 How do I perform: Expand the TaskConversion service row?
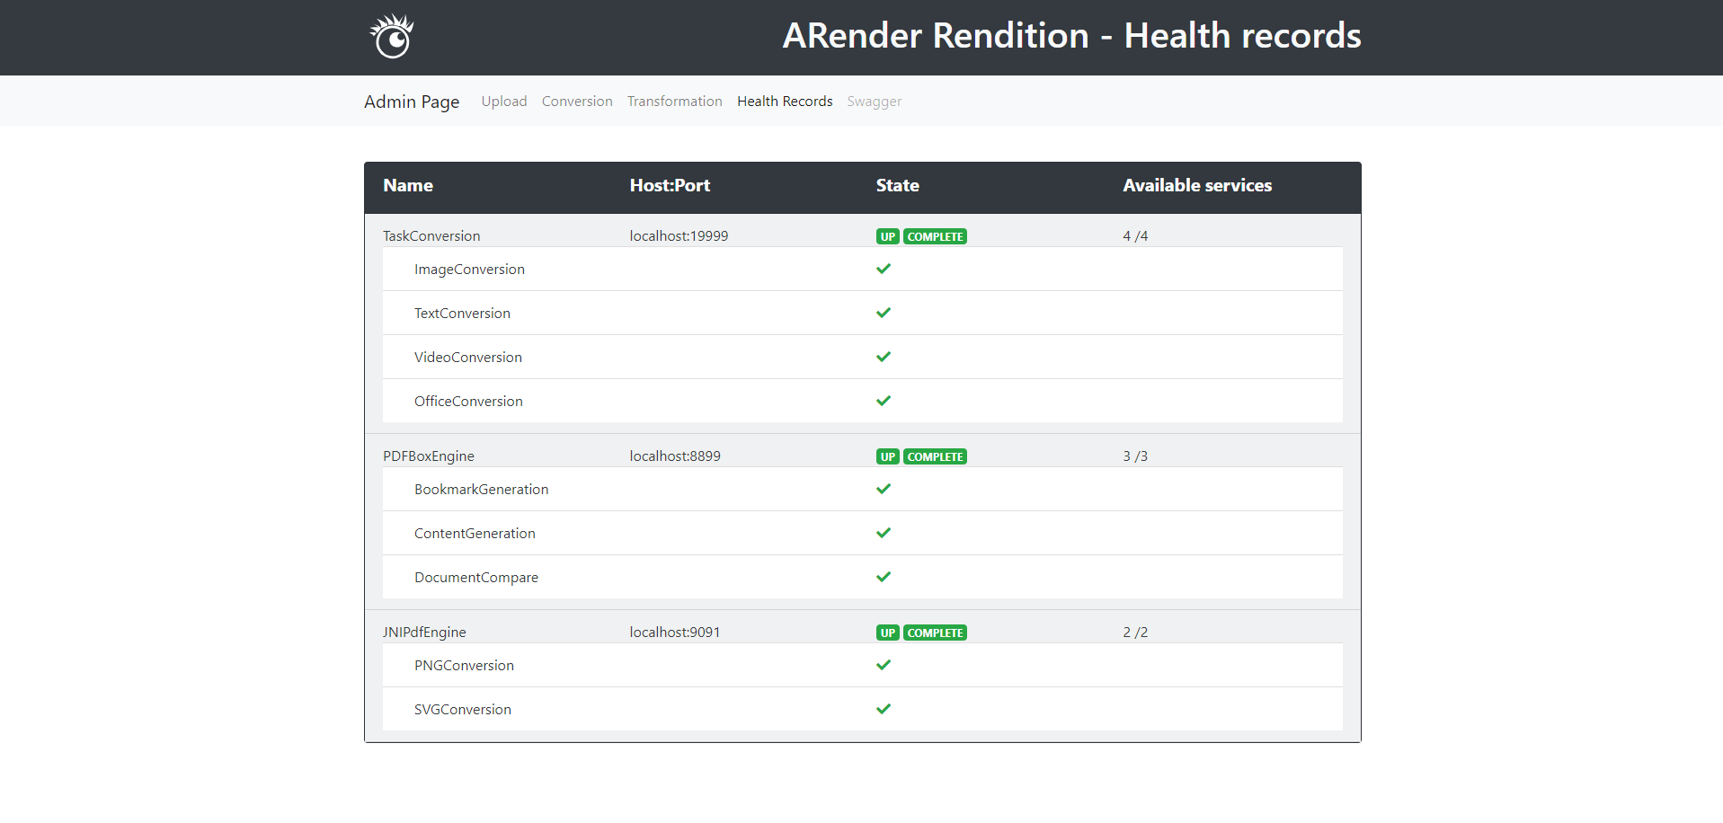point(431,235)
